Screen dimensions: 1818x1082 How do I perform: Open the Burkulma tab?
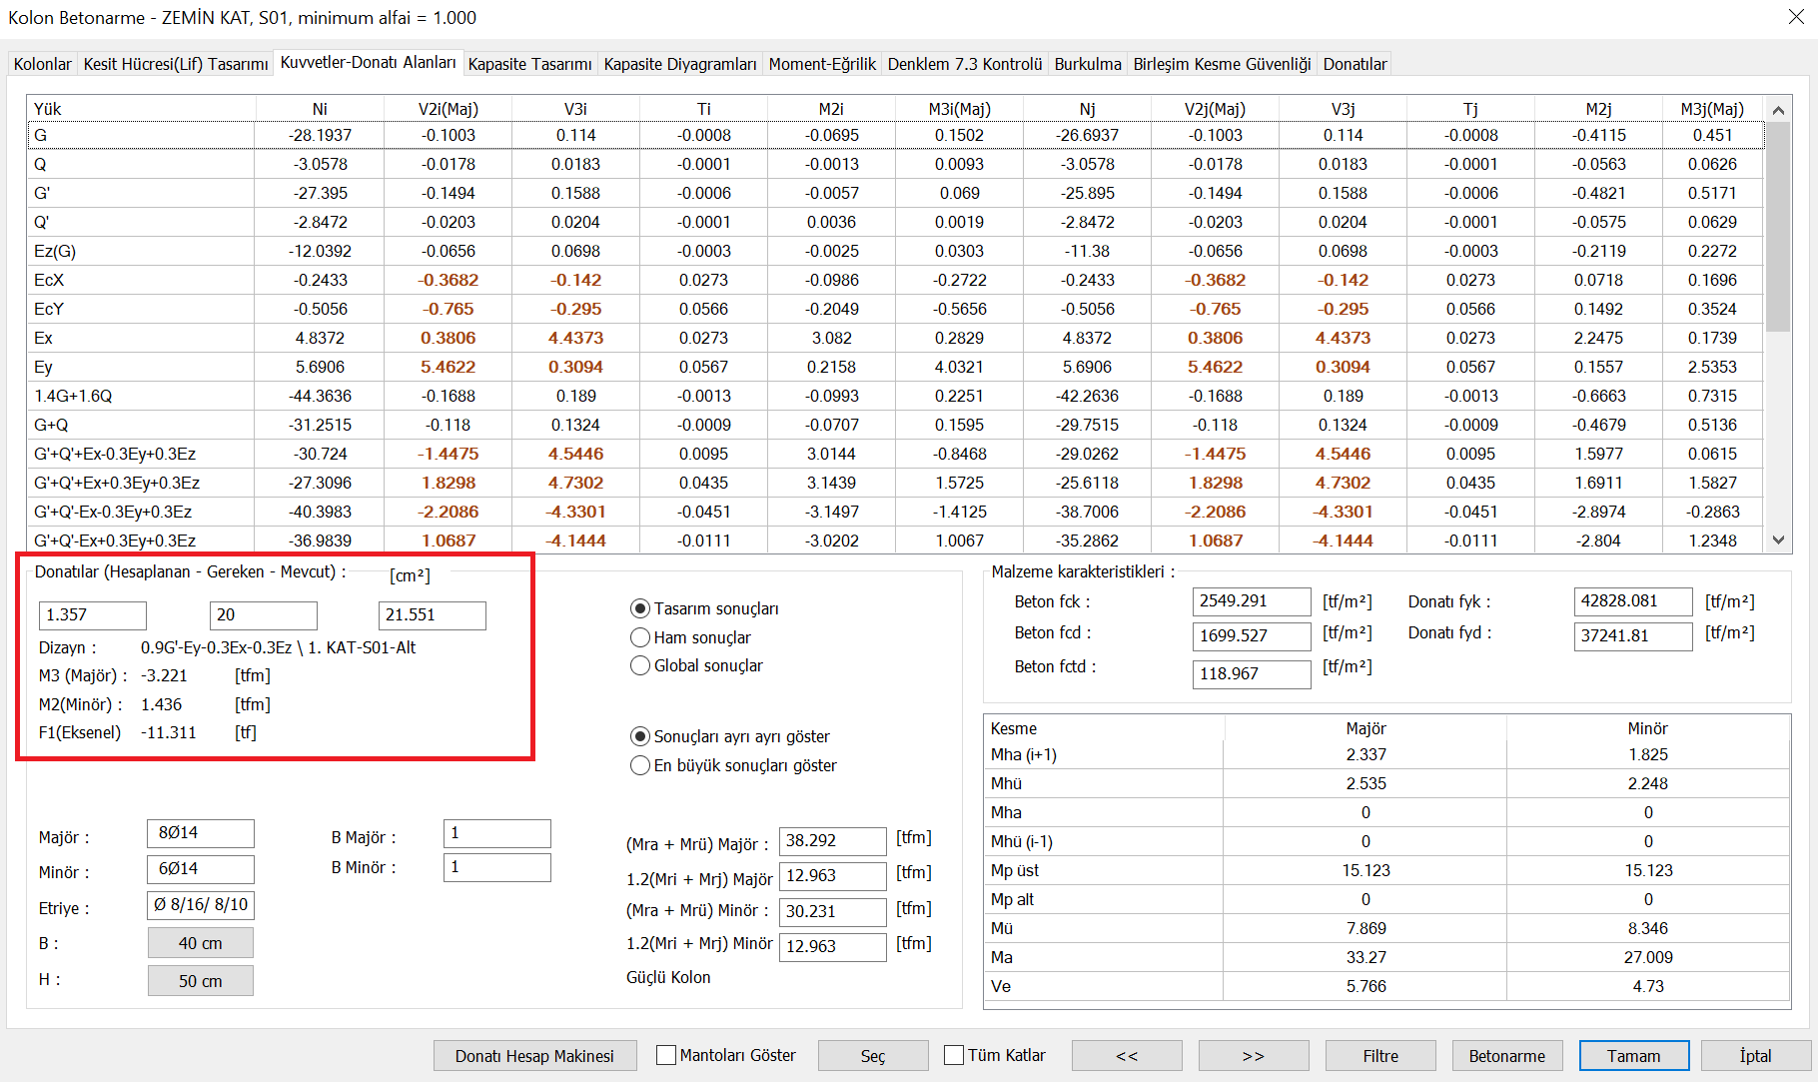[1087, 64]
